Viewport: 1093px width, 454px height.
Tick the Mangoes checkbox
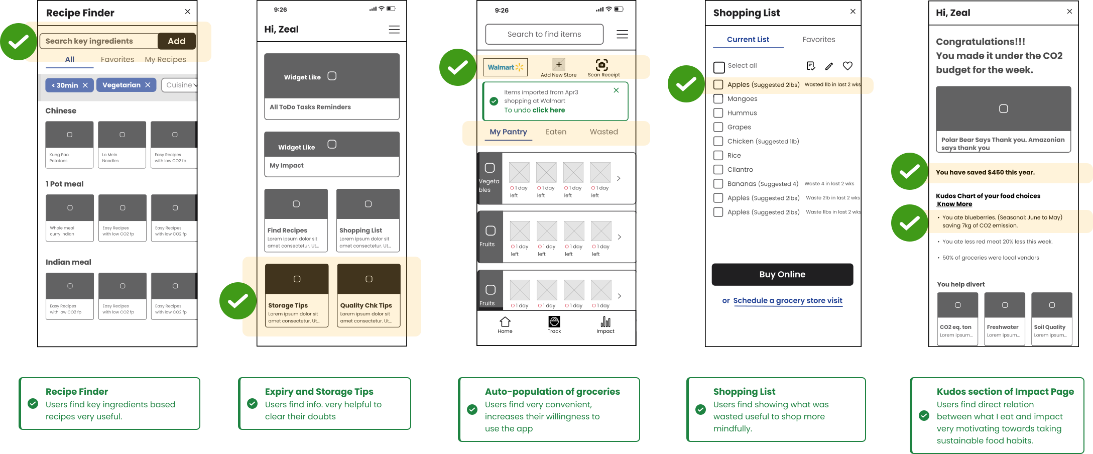click(x=718, y=99)
